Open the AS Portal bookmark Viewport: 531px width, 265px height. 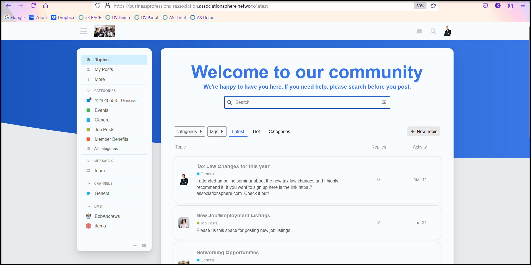coord(174,17)
